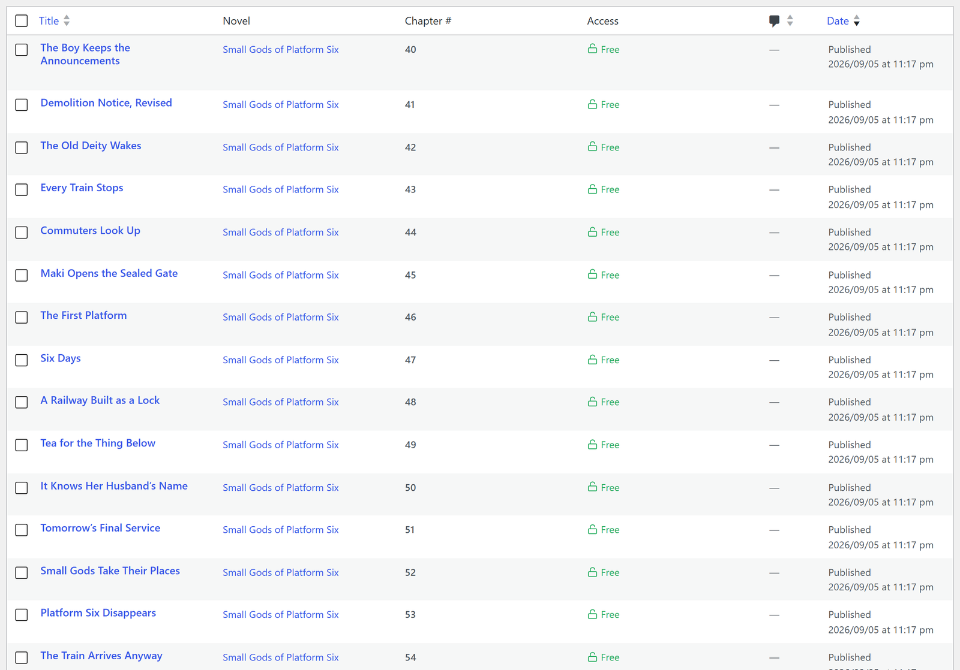
Task: Check the box for Platform Six Disappears
Action: [x=22, y=615]
